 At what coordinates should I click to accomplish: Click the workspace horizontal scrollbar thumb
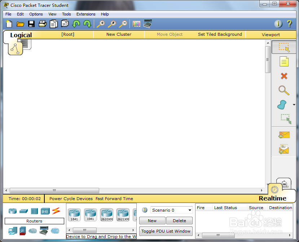54,190
